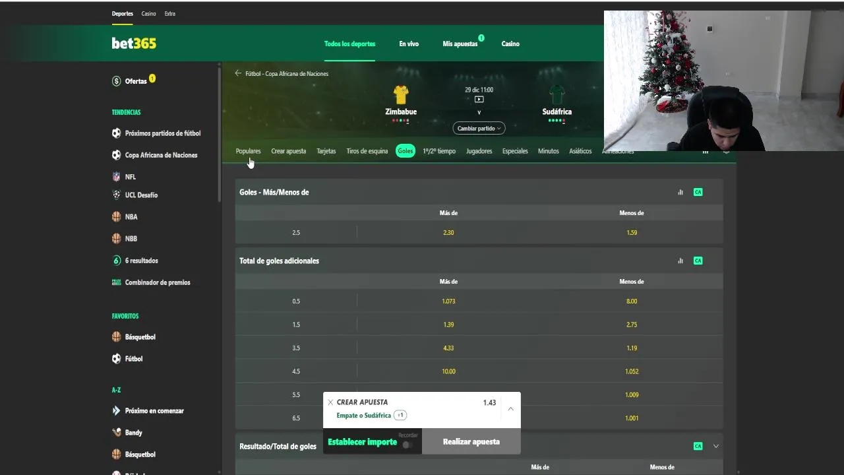Click the bet365 logo
Image resolution: width=844 pixels, height=475 pixels.
click(x=134, y=44)
